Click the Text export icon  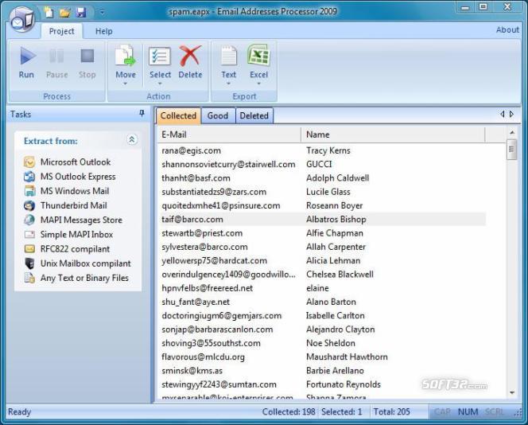coord(229,56)
